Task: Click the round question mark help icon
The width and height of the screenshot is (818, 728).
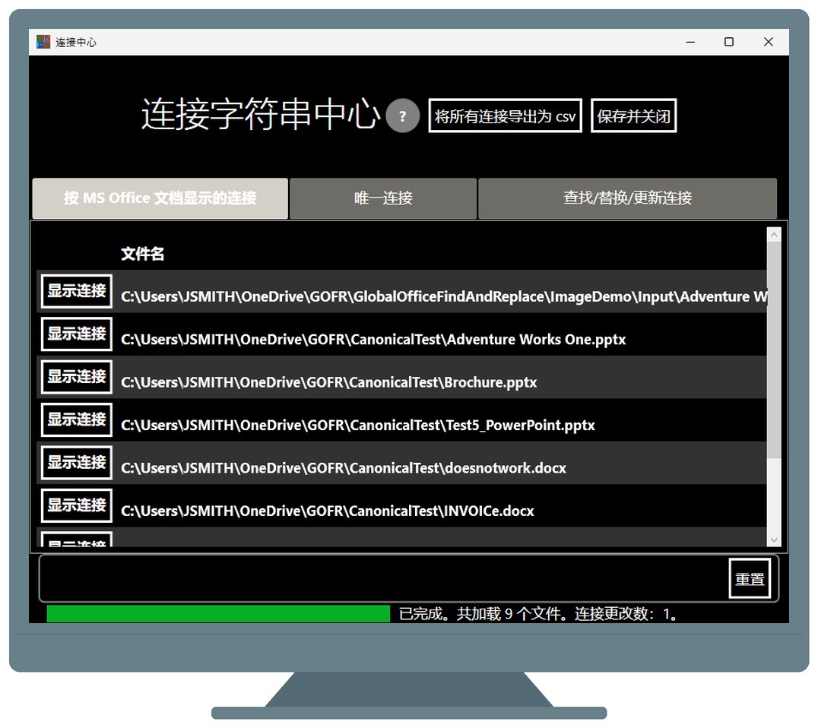Action: (402, 116)
